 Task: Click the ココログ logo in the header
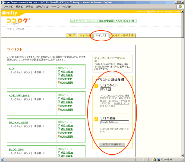click(18, 21)
